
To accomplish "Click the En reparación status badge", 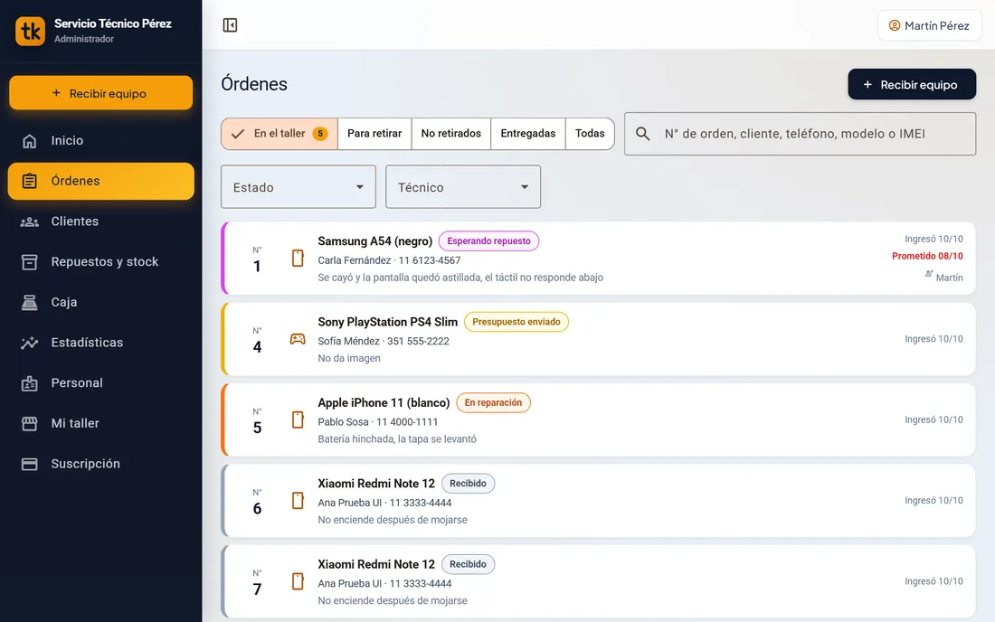I will (x=493, y=402).
